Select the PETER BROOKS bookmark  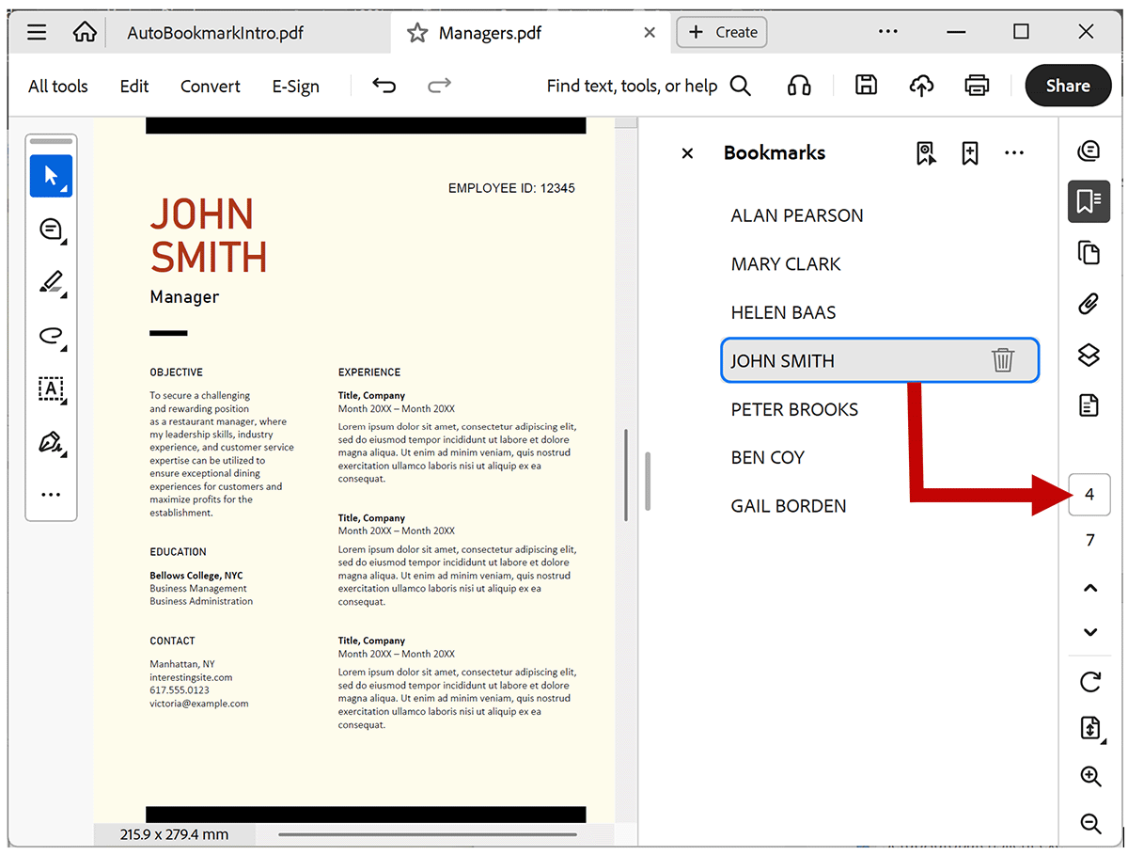(x=794, y=409)
